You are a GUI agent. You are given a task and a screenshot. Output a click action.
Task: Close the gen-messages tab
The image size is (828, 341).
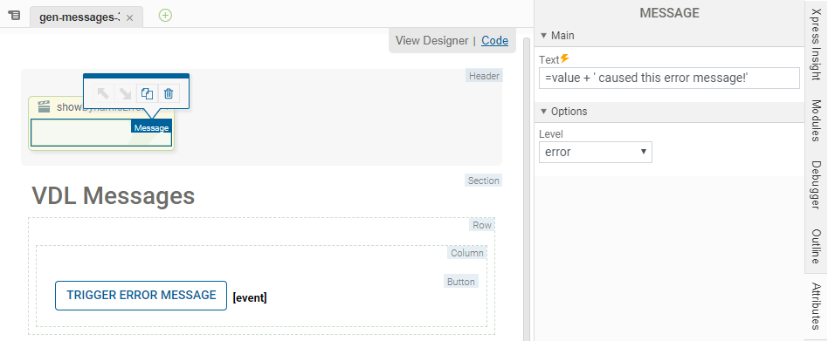pyautogui.click(x=130, y=18)
